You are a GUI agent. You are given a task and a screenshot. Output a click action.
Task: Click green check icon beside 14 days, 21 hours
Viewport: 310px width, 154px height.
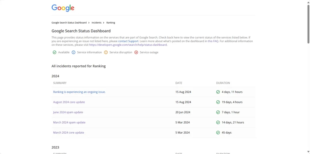click(x=218, y=122)
